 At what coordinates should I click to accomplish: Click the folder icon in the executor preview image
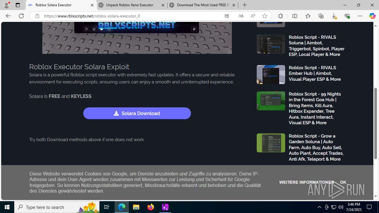click(x=102, y=29)
